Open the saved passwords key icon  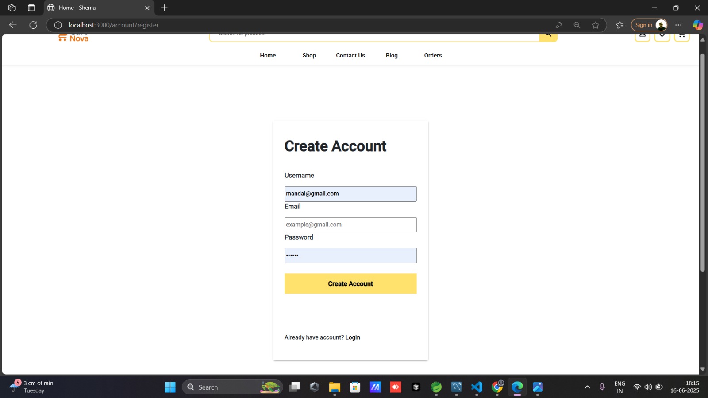click(558, 25)
